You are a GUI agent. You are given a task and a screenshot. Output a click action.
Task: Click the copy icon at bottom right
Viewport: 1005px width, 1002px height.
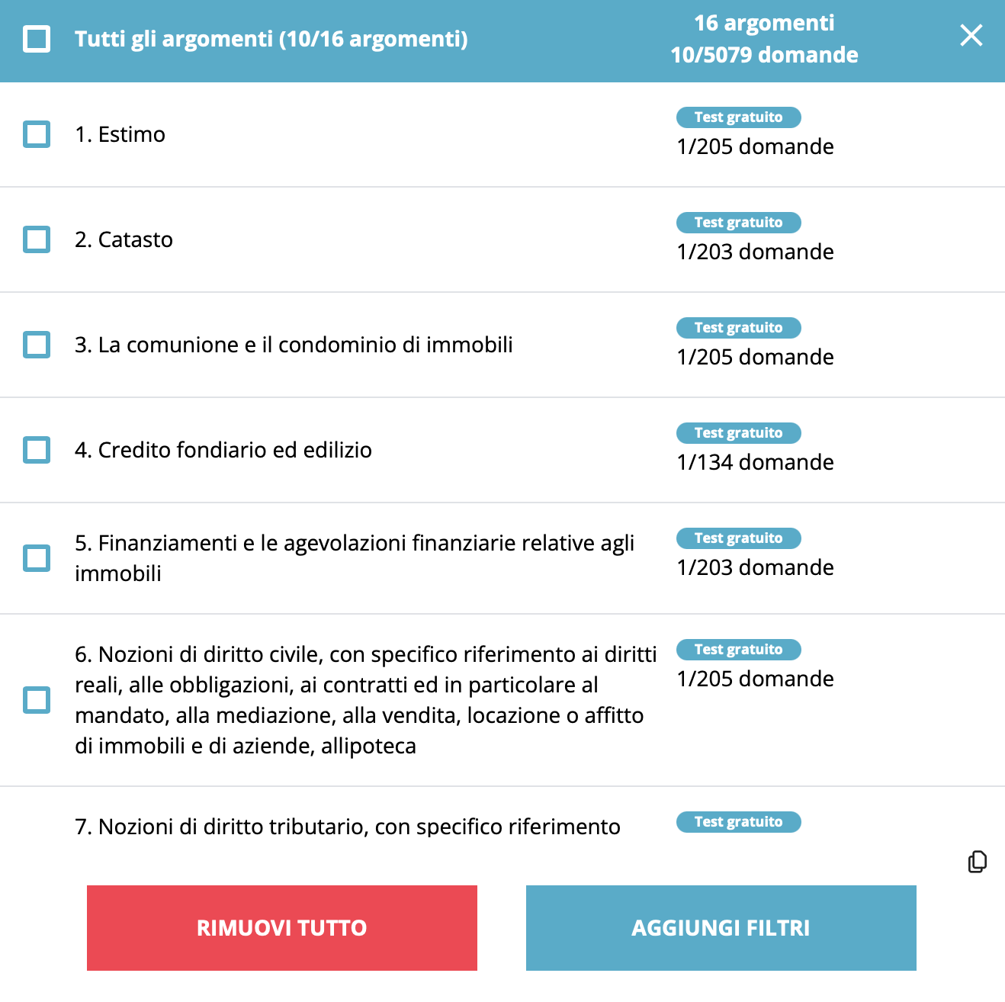coord(977,862)
